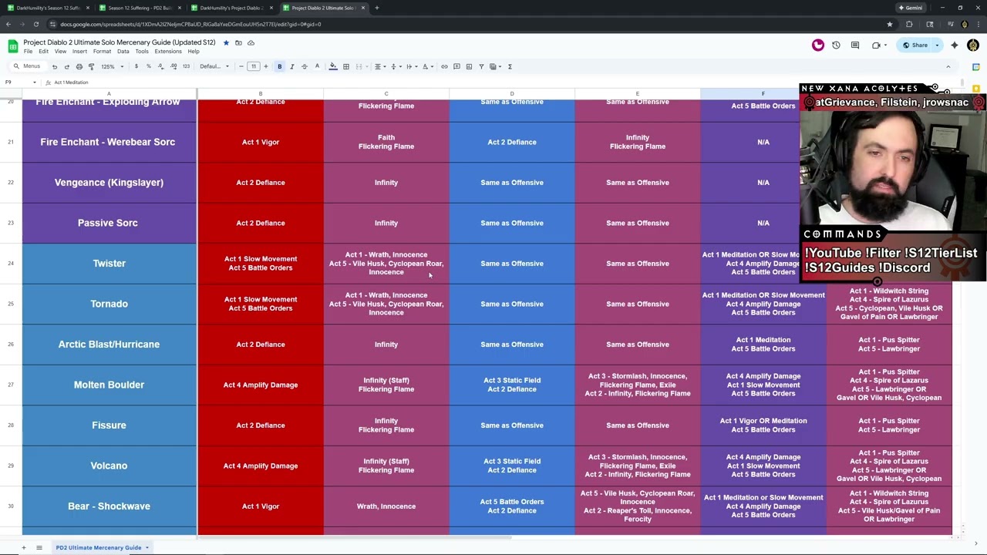Open the text wrapping dropdown

410,66
